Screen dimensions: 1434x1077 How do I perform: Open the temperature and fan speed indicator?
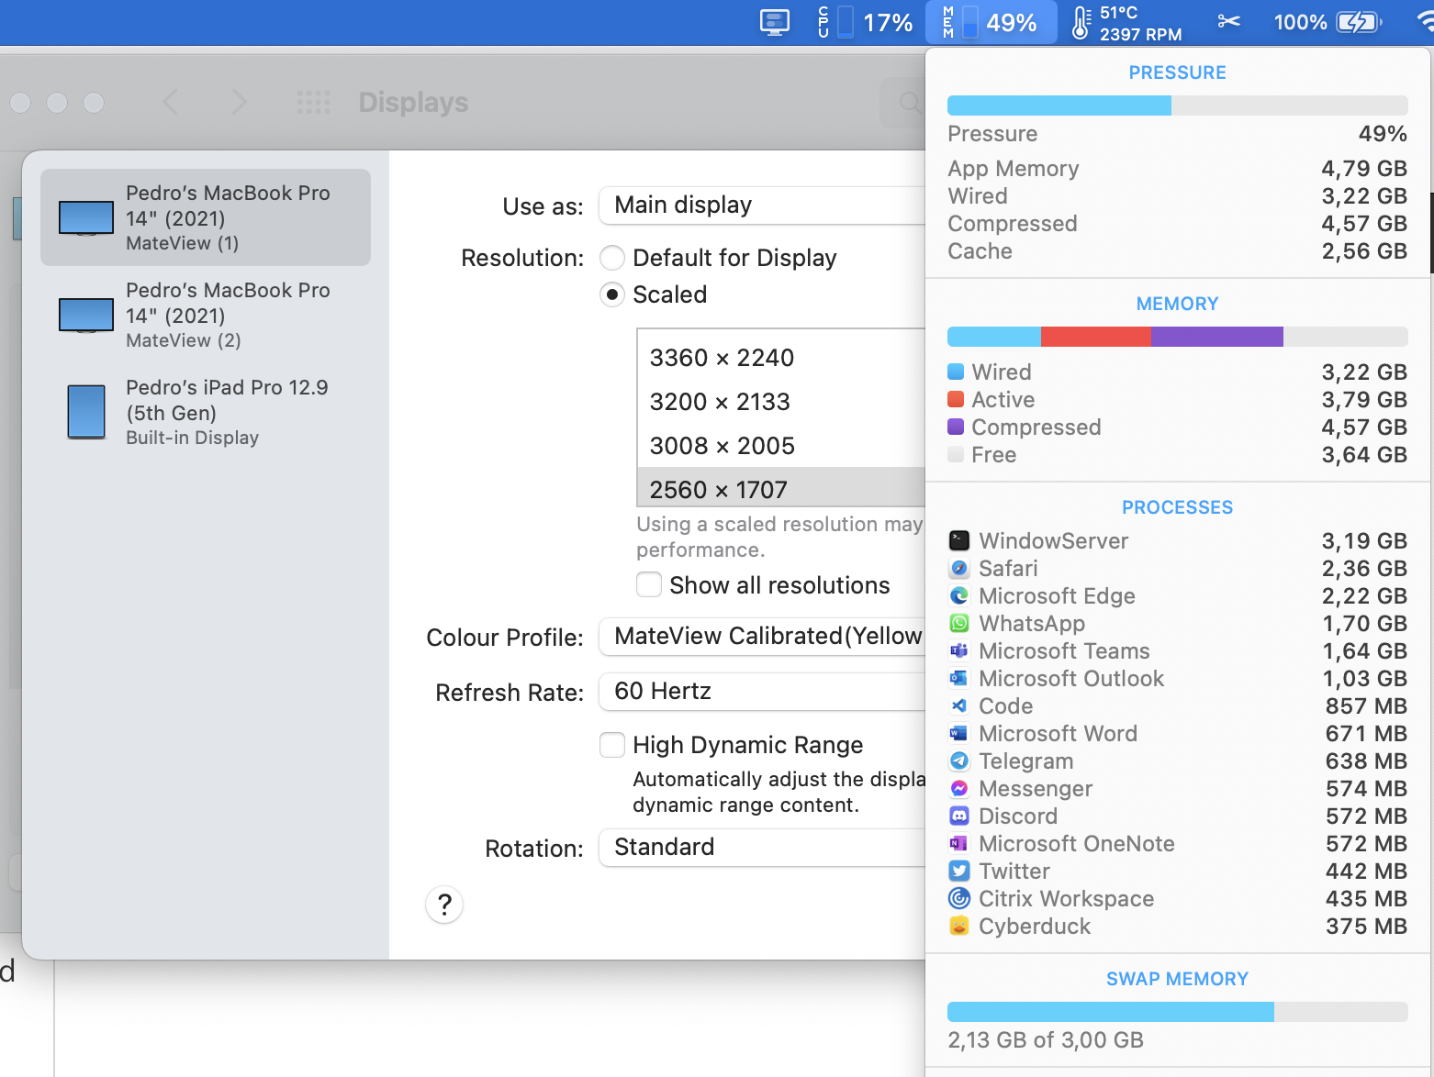click(x=1126, y=23)
